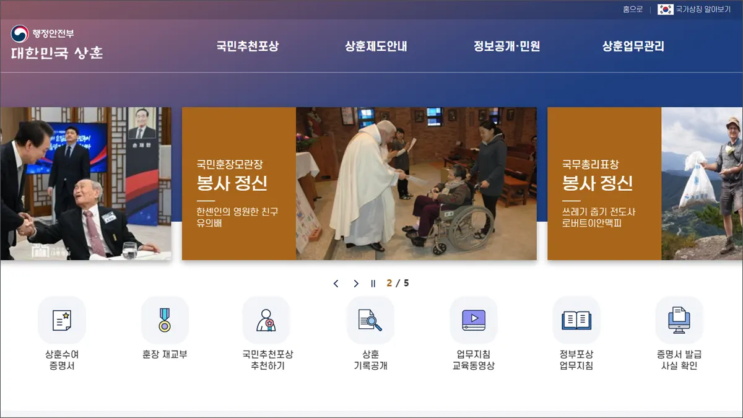Open the 상훈 기록공개 document search icon
Viewport: 743px width, 418px height.
(x=370, y=320)
